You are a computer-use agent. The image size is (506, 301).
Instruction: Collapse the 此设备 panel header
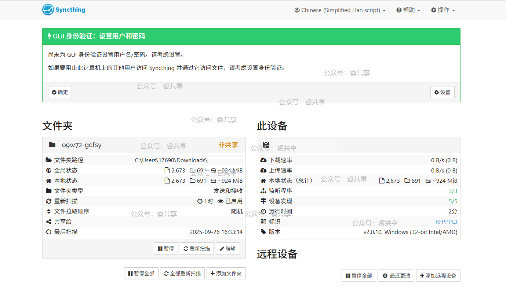pyautogui.click(x=358, y=145)
